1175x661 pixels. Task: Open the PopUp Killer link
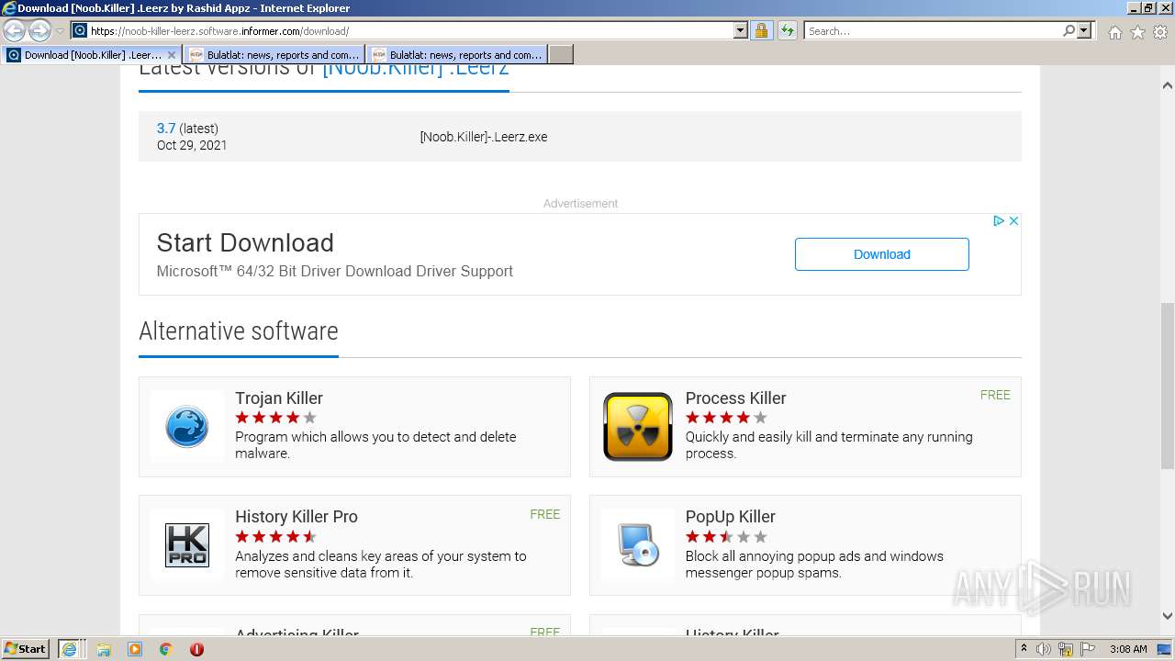click(731, 517)
